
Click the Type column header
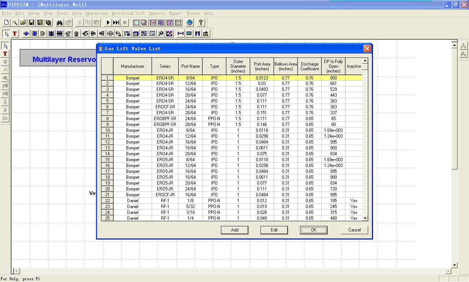click(x=214, y=66)
